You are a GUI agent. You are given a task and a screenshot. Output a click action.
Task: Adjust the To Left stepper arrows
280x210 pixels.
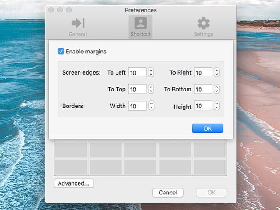[151, 72]
